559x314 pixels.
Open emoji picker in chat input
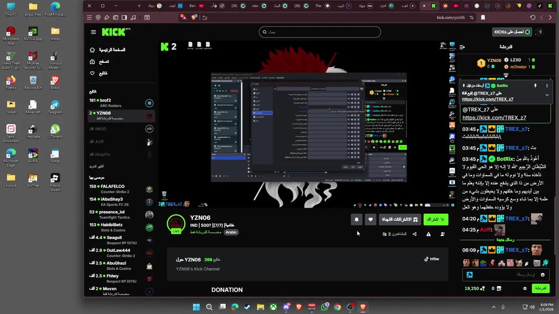542,275
